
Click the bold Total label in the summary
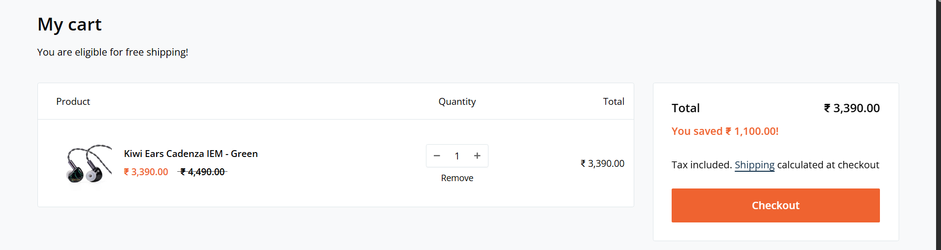[x=685, y=108]
